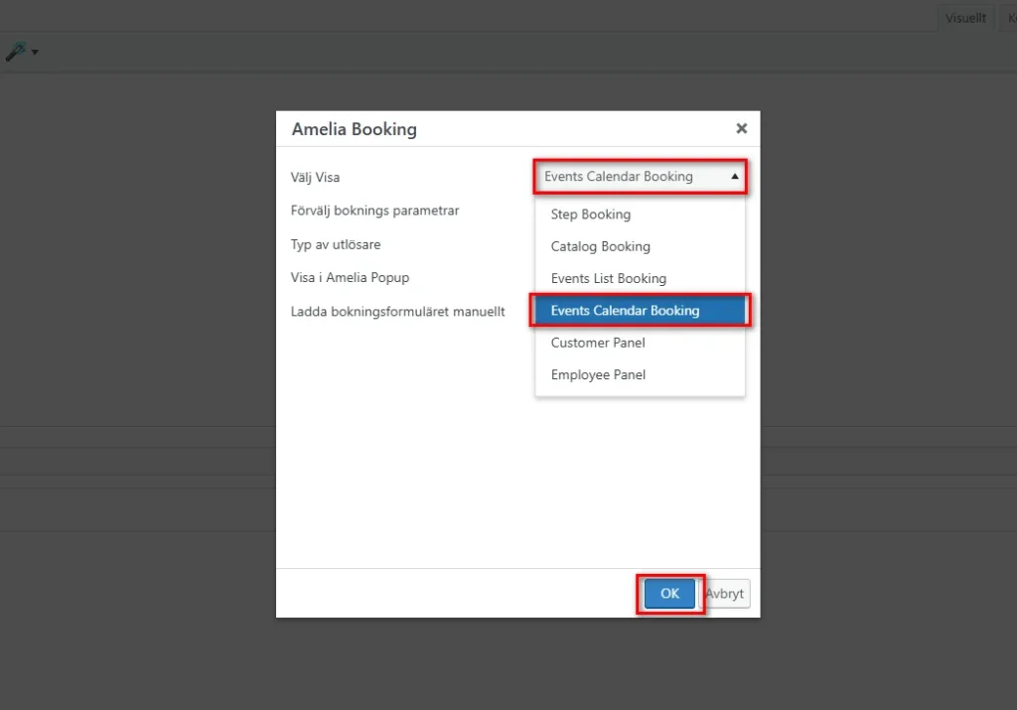
Task: Click the Välj Visa label
Action: pyautogui.click(x=315, y=177)
